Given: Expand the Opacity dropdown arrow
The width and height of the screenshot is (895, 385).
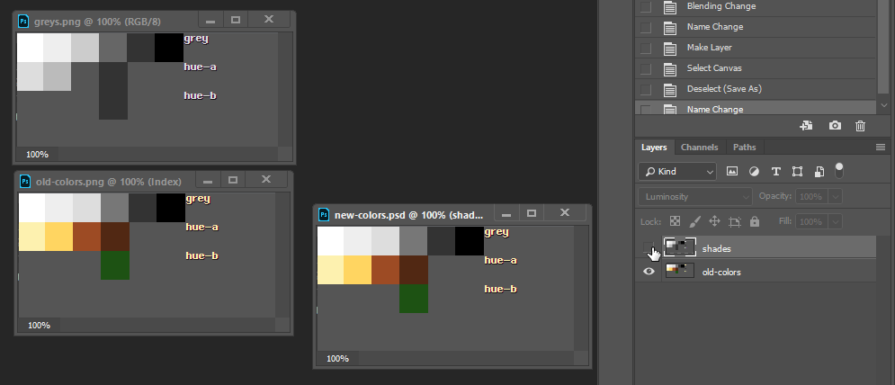Looking at the screenshot, I should pyautogui.click(x=837, y=196).
